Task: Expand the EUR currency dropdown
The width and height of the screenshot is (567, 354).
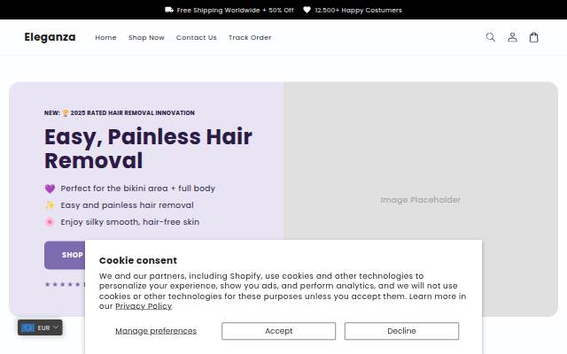Action: 40,327
